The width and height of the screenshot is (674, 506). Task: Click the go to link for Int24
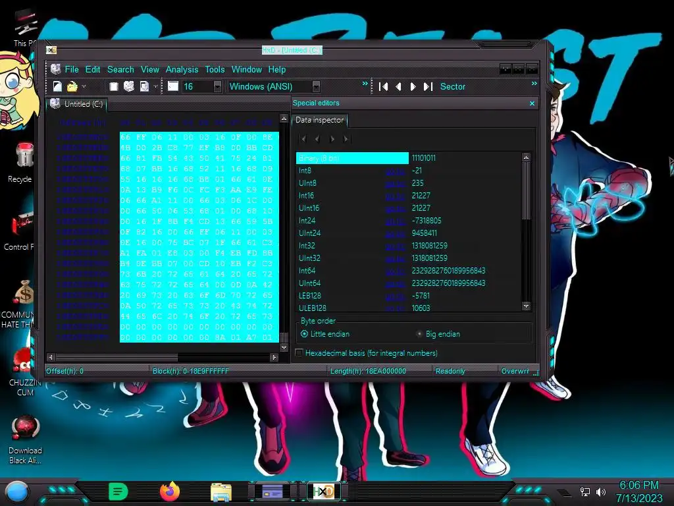click(x=395, y=221)
